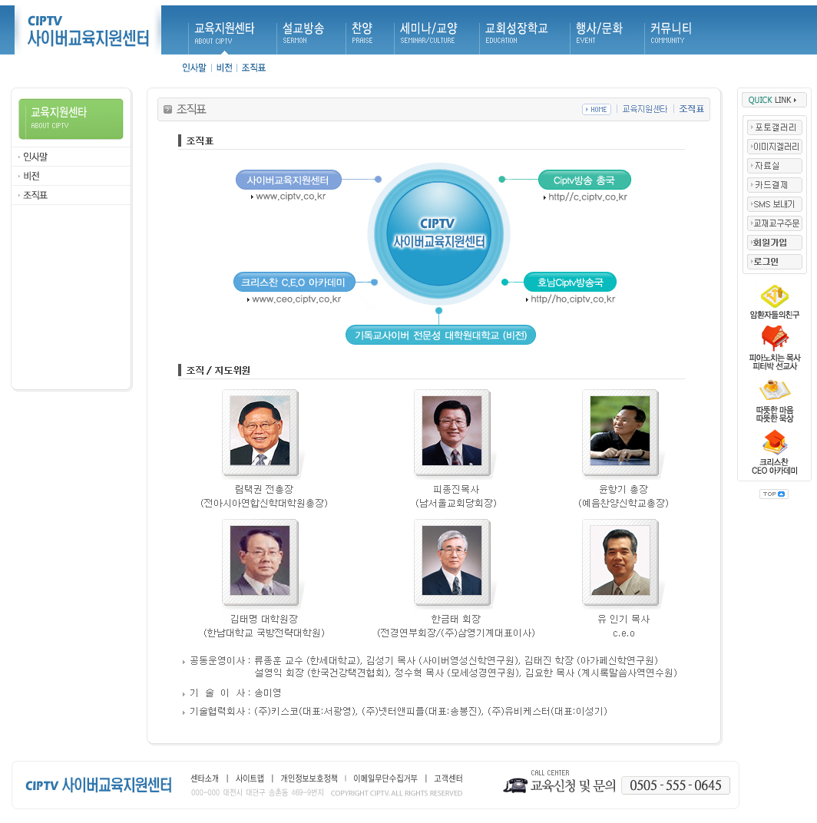Screen dimensions: 817x823
Task: Select 인사말 in the left sidebar
Action: click(35, 157)
